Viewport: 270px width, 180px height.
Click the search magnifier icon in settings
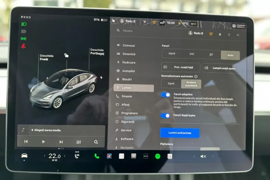pos(118,30)
